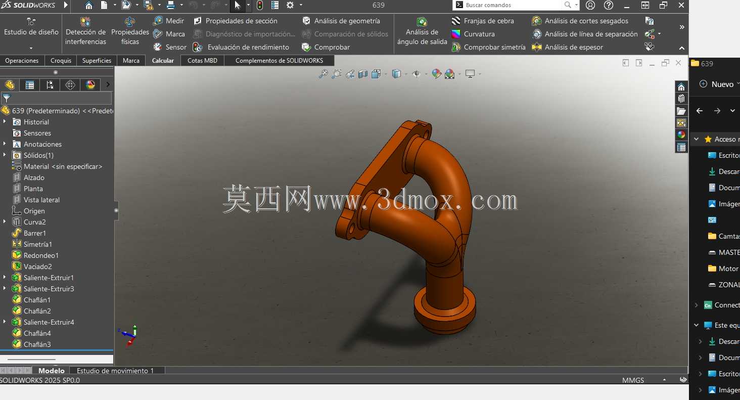Open the DimXpertManager crosshair tab

point(70,84)
